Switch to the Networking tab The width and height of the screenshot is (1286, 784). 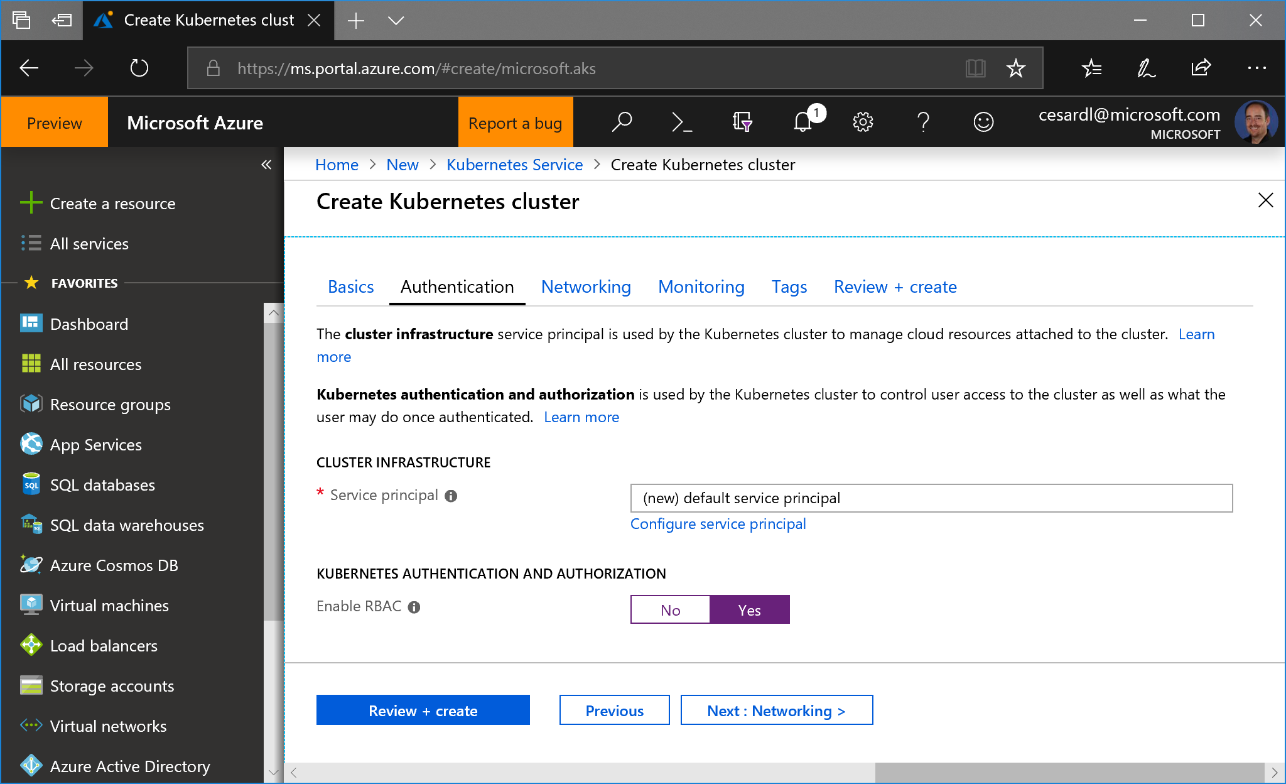coord(585,287)
